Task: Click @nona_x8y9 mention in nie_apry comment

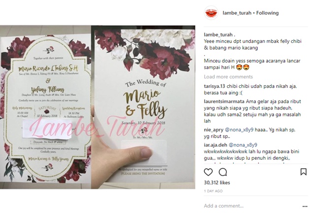Action: (239, 130)
